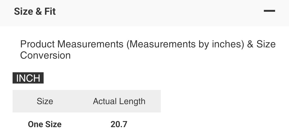
Task: Click the ampersand in the description text
Action: [x=250, y=44]
